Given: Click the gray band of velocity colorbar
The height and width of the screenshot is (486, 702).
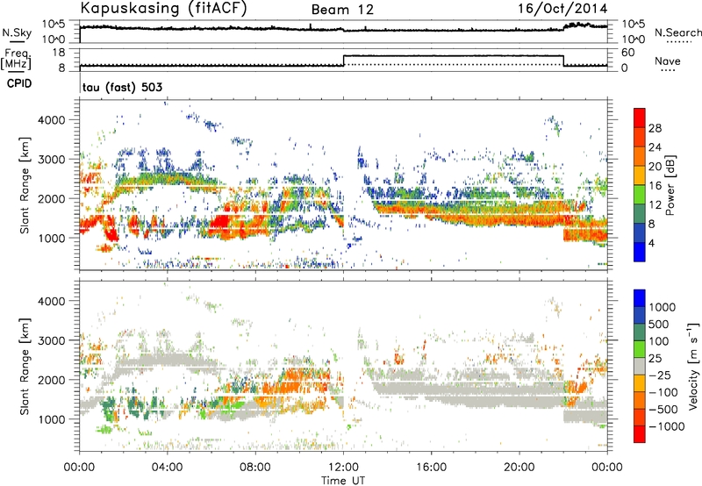Looking at the screenshot, I should 640,366.
